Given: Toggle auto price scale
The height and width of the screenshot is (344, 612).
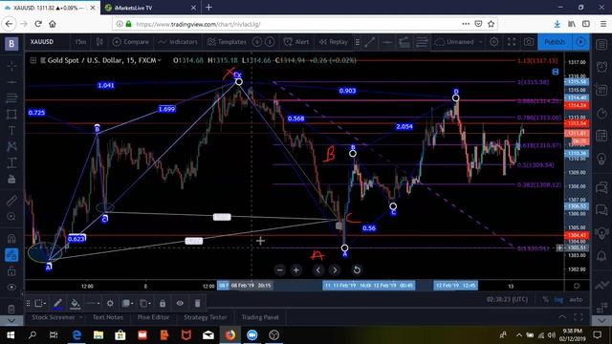Looking at the screenshot, I should (x=576, y=299).
